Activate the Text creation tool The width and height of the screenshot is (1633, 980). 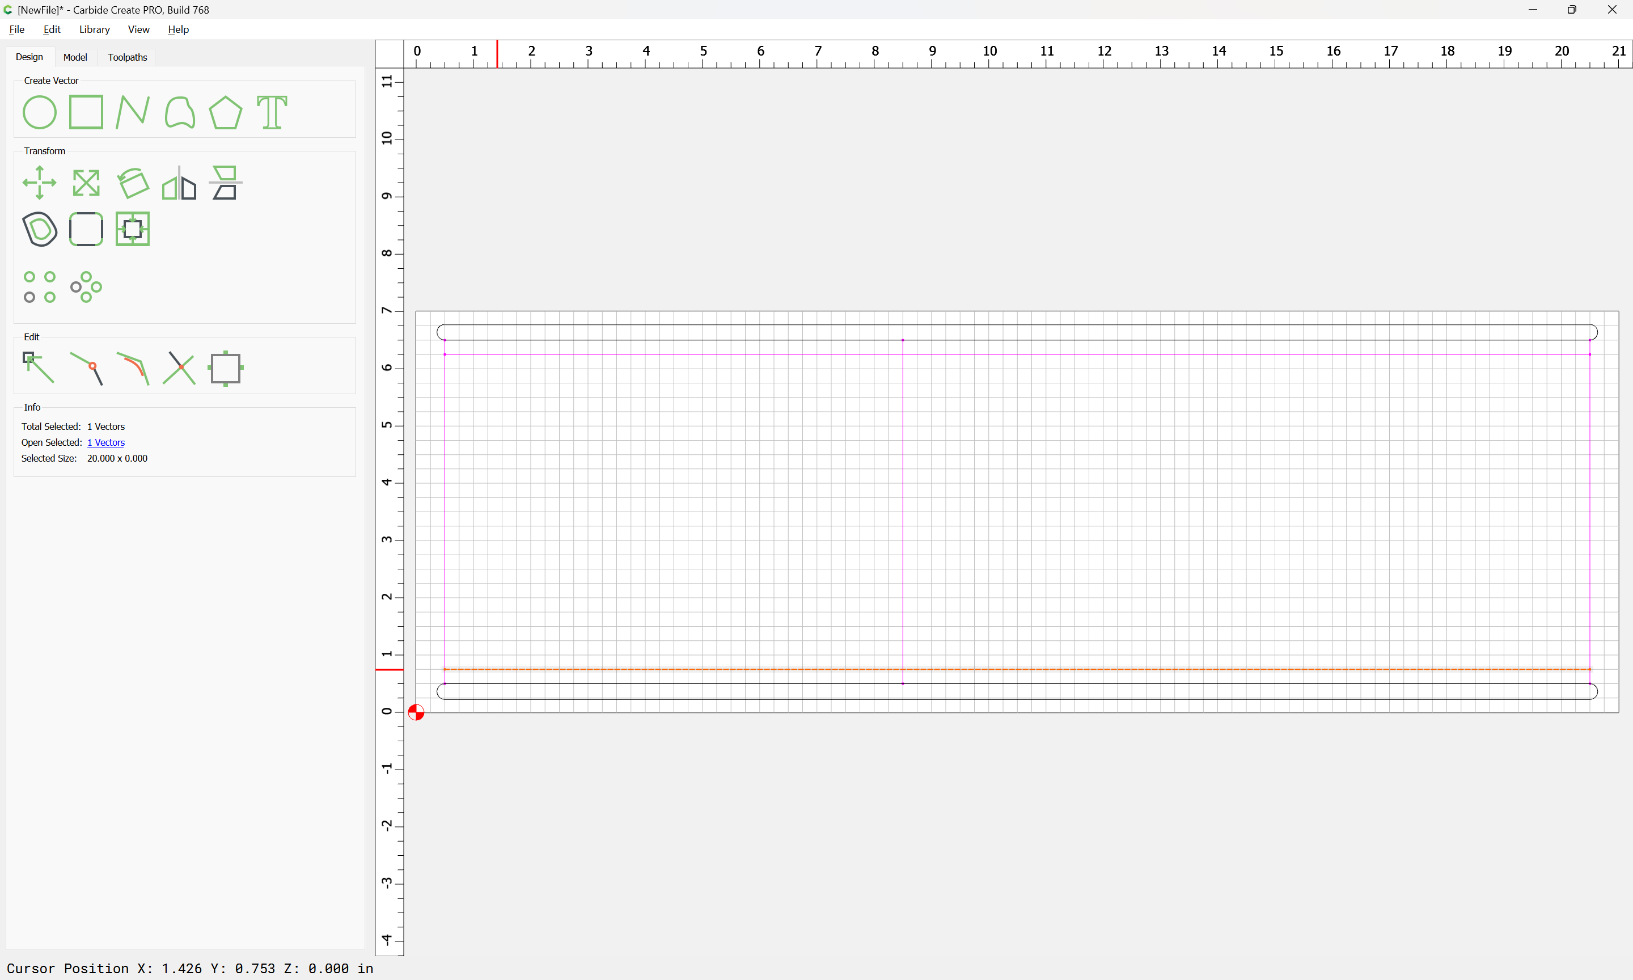[272, 112]
